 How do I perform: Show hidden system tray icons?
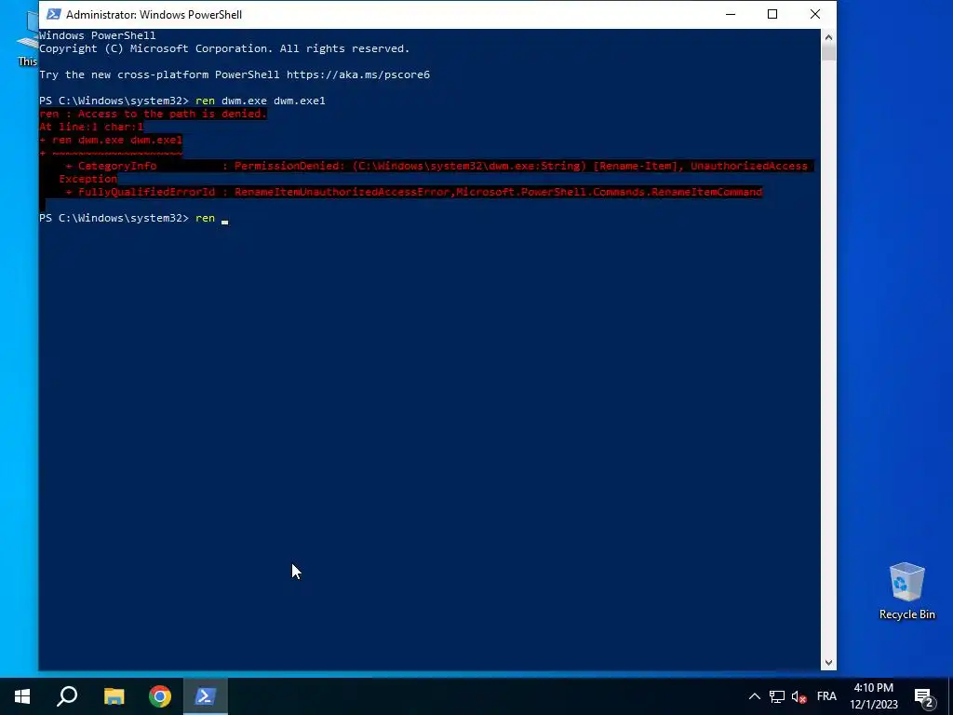pos(754,696)
